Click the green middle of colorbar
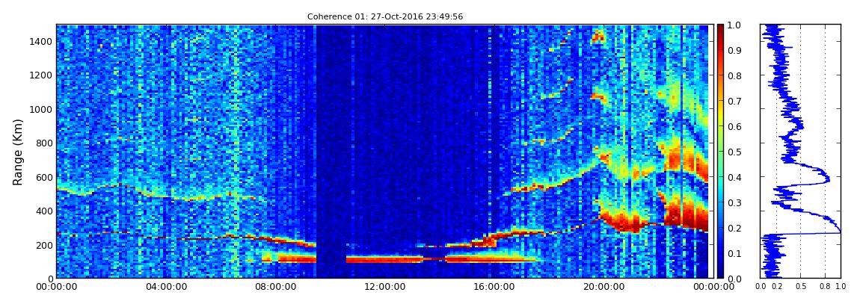Screen dimensions: 860x304 (x=721, y=152)
